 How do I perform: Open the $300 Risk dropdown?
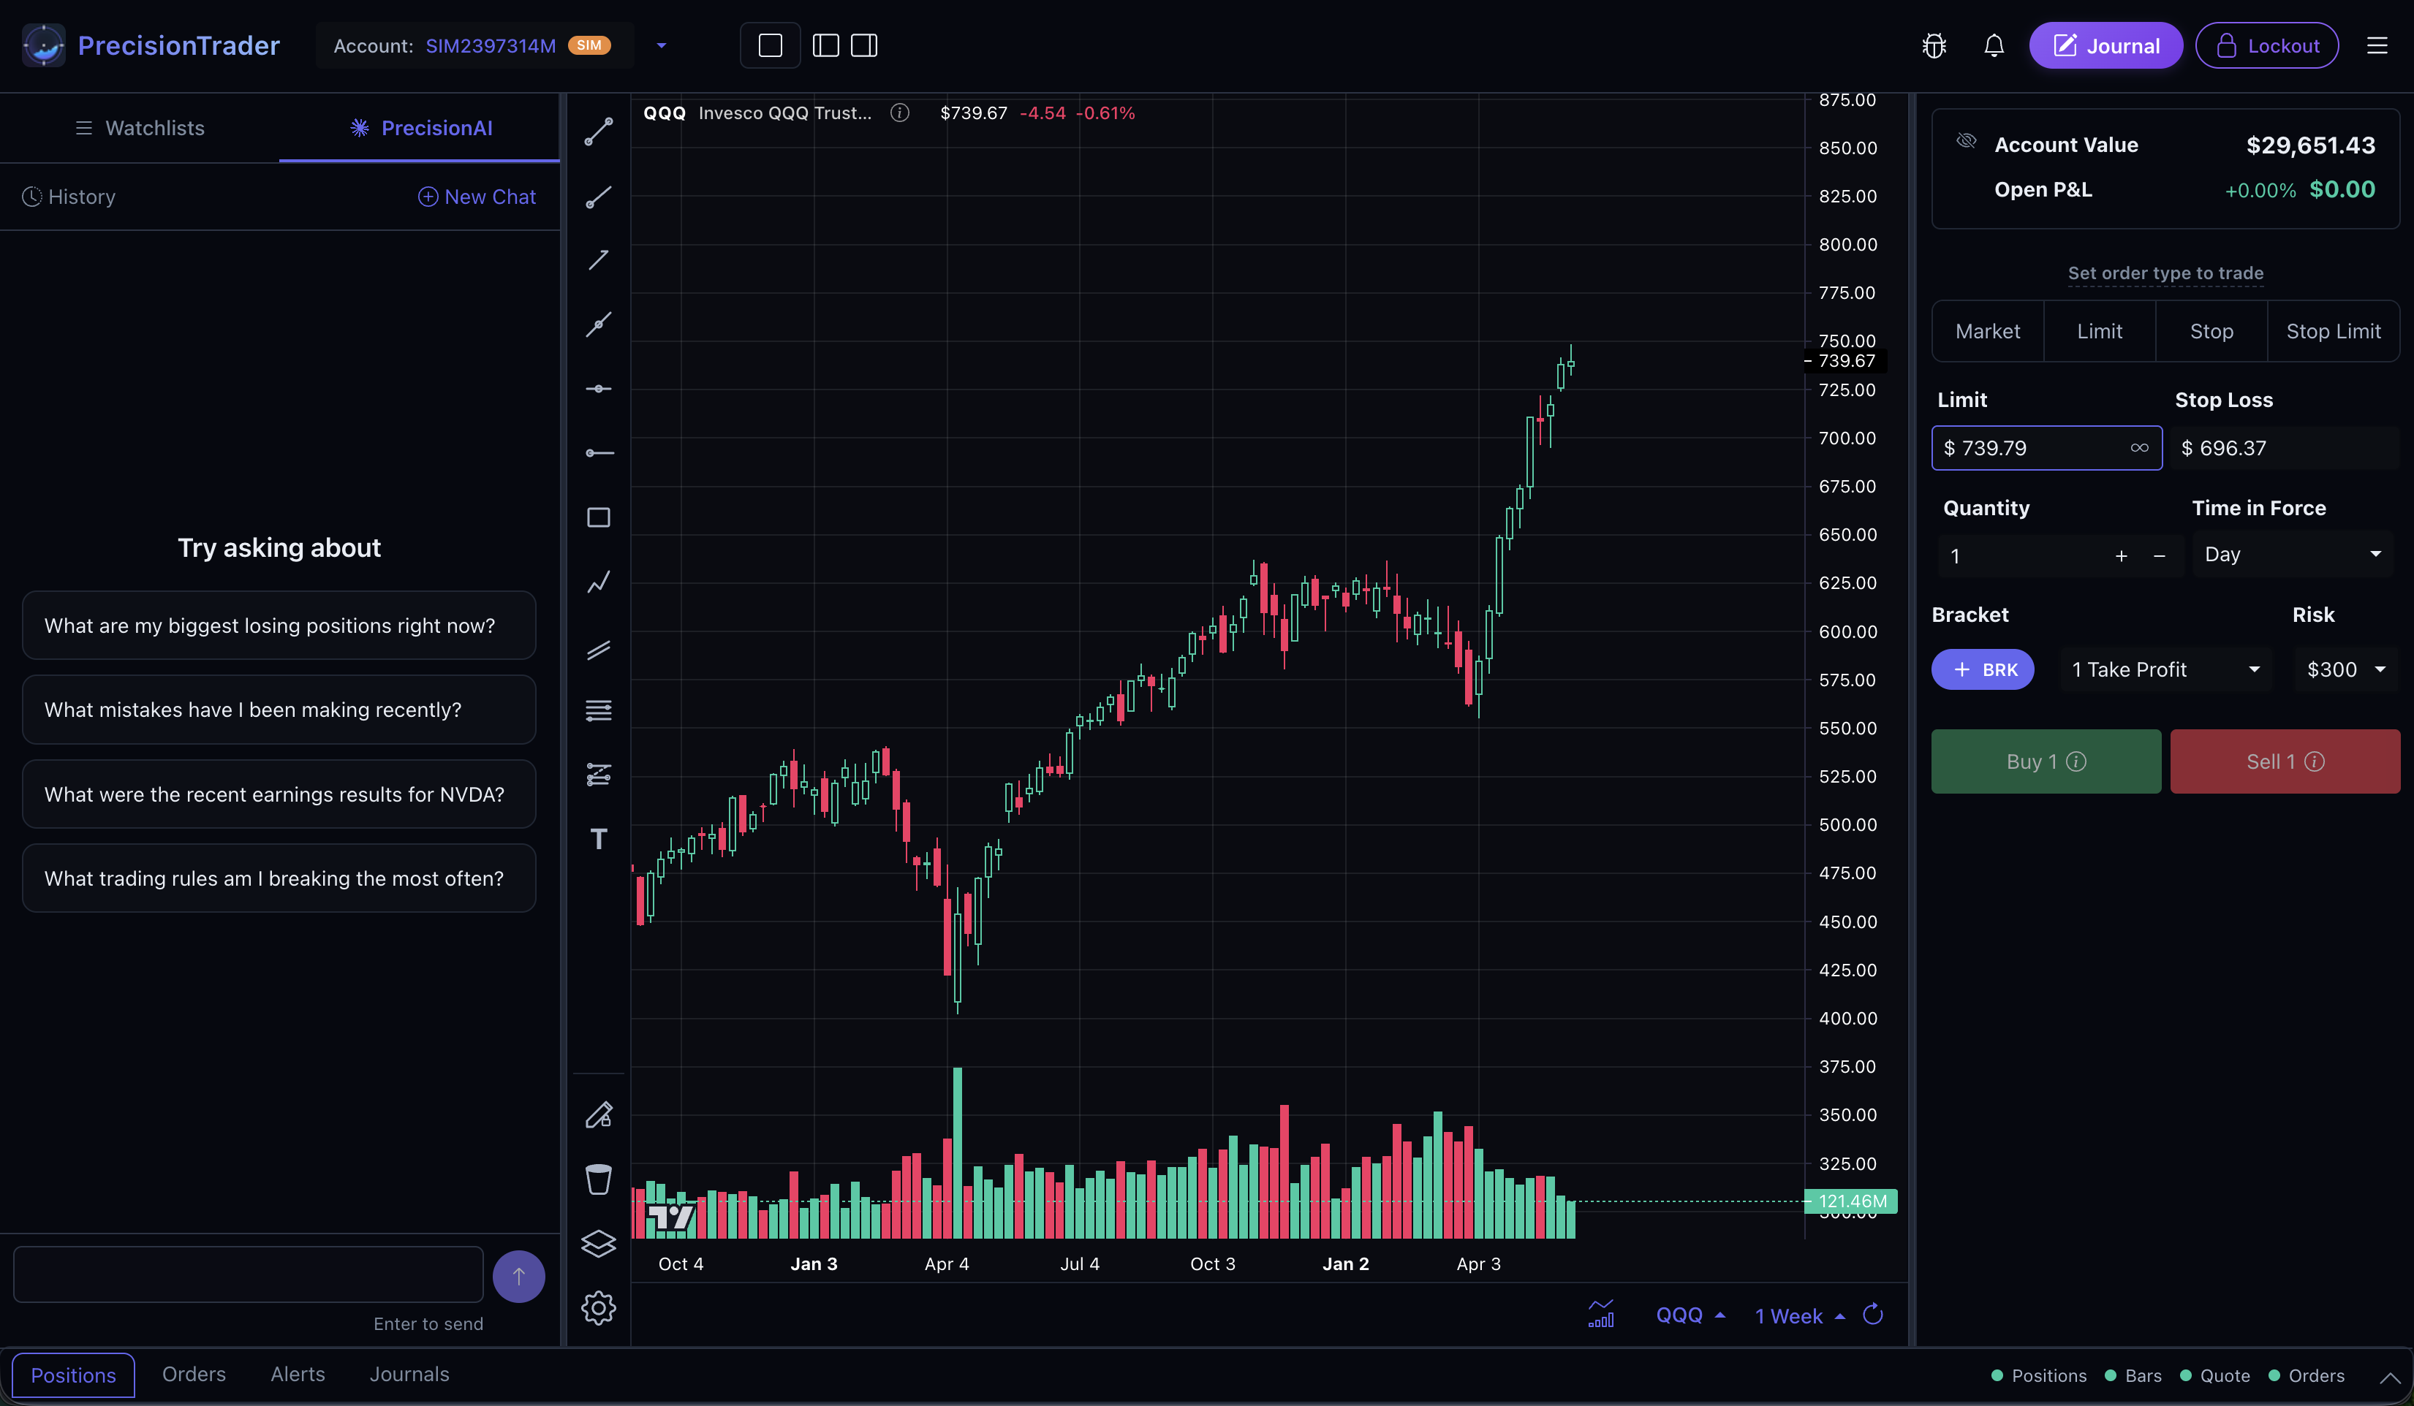[2345, 669]
